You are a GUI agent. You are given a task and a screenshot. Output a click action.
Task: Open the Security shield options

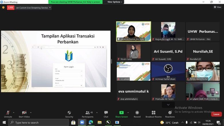point(69,114)
